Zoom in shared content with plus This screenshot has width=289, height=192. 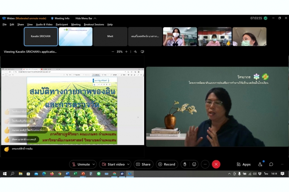pos(126,52)
